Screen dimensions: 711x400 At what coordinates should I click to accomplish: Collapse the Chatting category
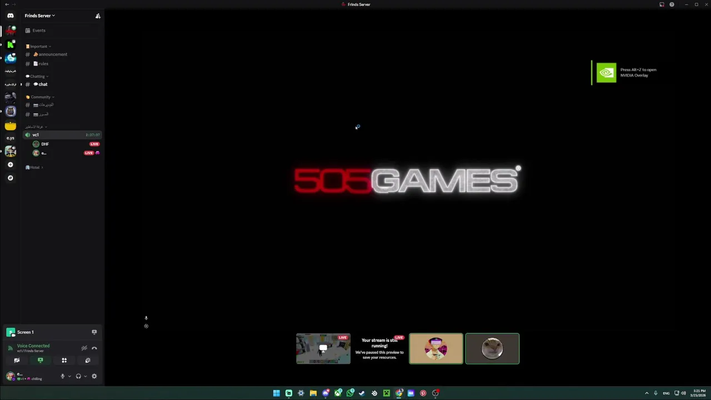tap(37, 76)
